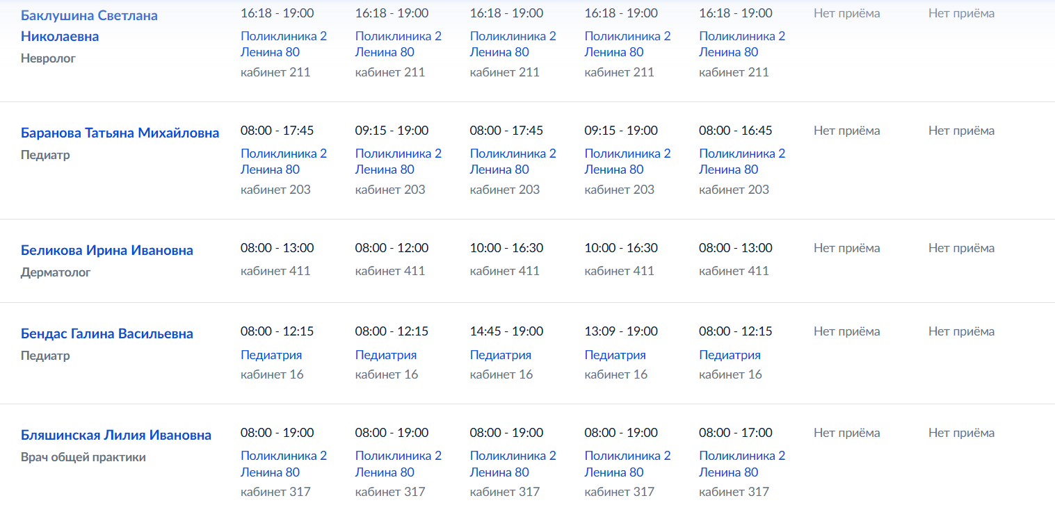Click Бляшинская's clinic link under 08:00 - 17:00

(742, 463)
